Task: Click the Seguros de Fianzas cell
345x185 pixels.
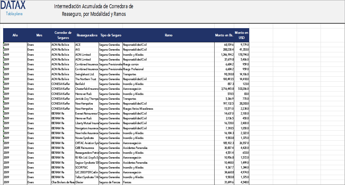Action: point(110,182)
